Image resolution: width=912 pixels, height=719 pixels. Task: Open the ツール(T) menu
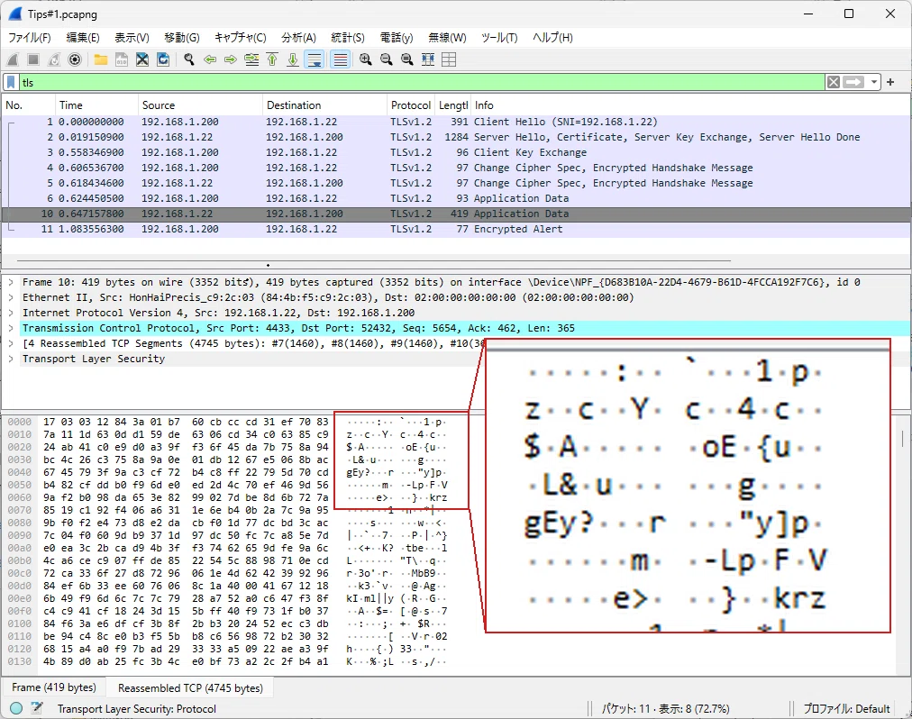(499, 38)
